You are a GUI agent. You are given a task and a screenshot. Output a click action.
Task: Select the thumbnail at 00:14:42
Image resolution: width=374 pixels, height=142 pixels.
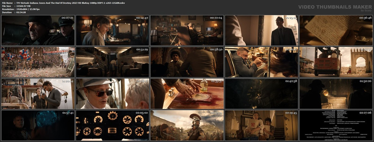(112, 30)
